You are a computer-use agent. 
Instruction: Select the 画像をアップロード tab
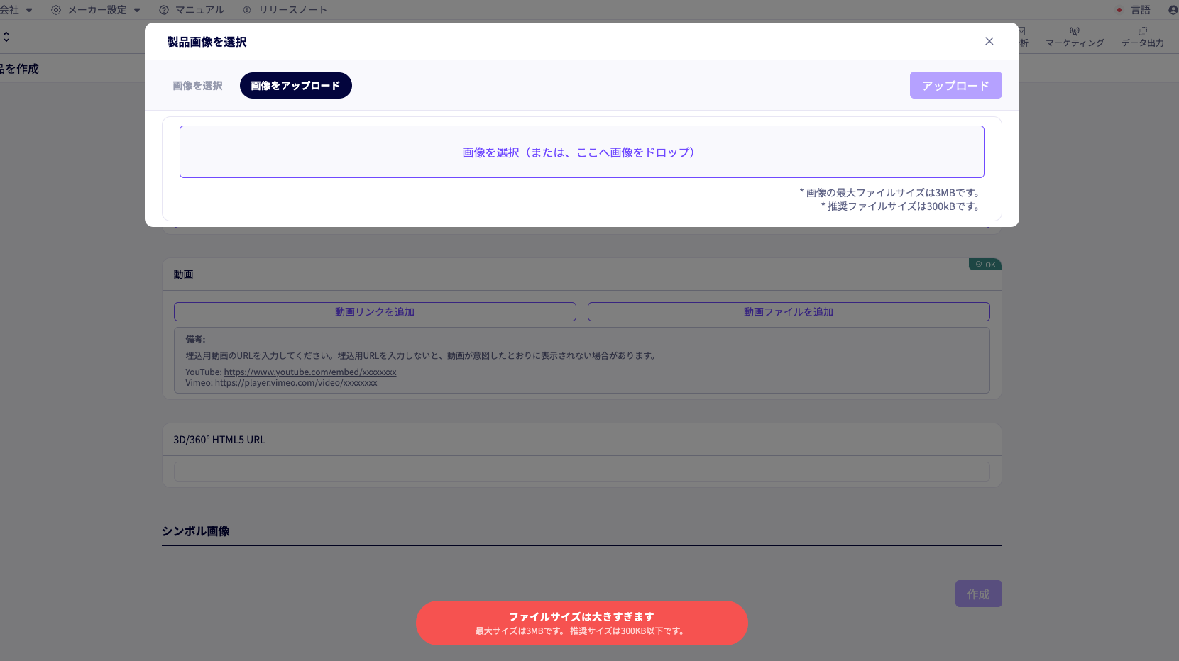pyautogui.click(x=296, y=86)
